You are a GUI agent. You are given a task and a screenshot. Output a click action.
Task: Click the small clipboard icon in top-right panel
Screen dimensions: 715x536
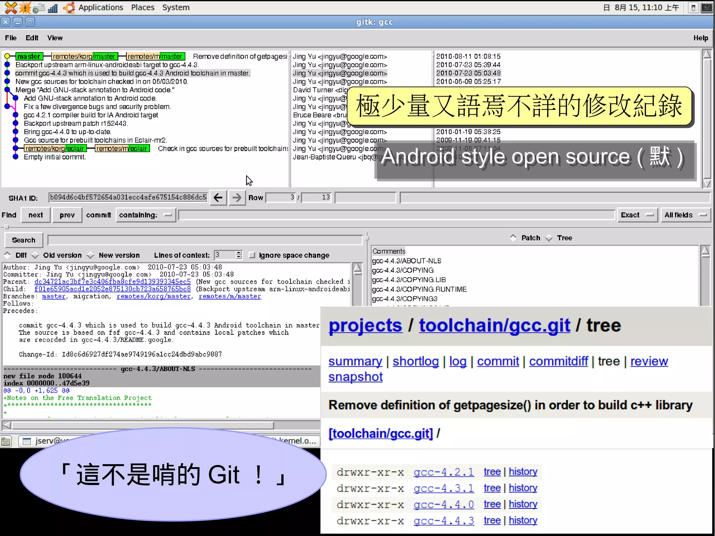coord(693,7)
